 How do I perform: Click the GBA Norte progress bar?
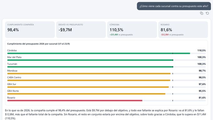[x=86, y=94]
